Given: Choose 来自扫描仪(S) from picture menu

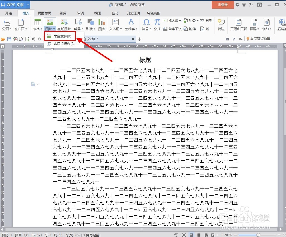Looking at the screenshot, I should point(64,44).
